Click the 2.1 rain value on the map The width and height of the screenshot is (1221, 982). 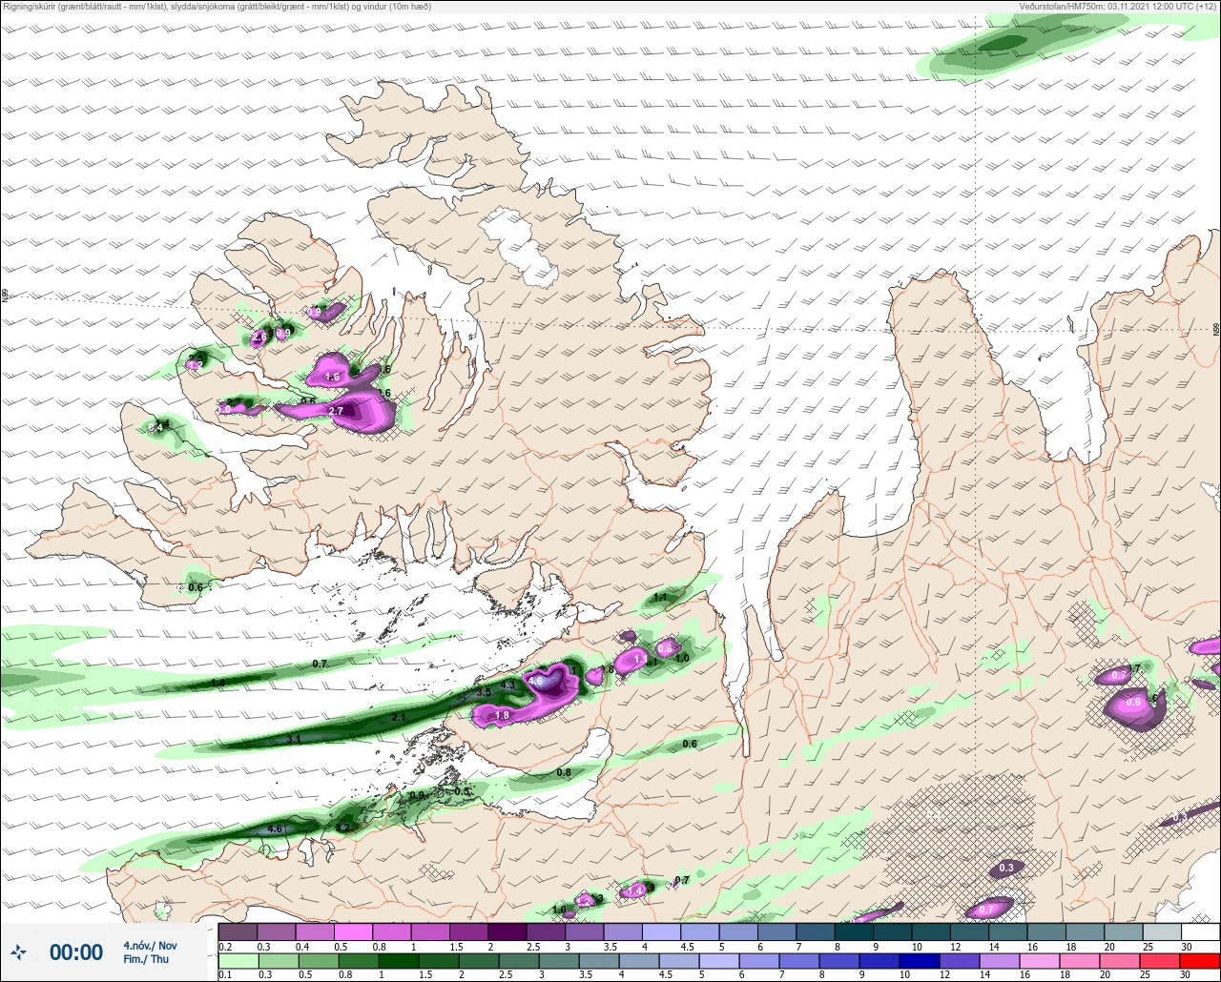pos(399,717)
